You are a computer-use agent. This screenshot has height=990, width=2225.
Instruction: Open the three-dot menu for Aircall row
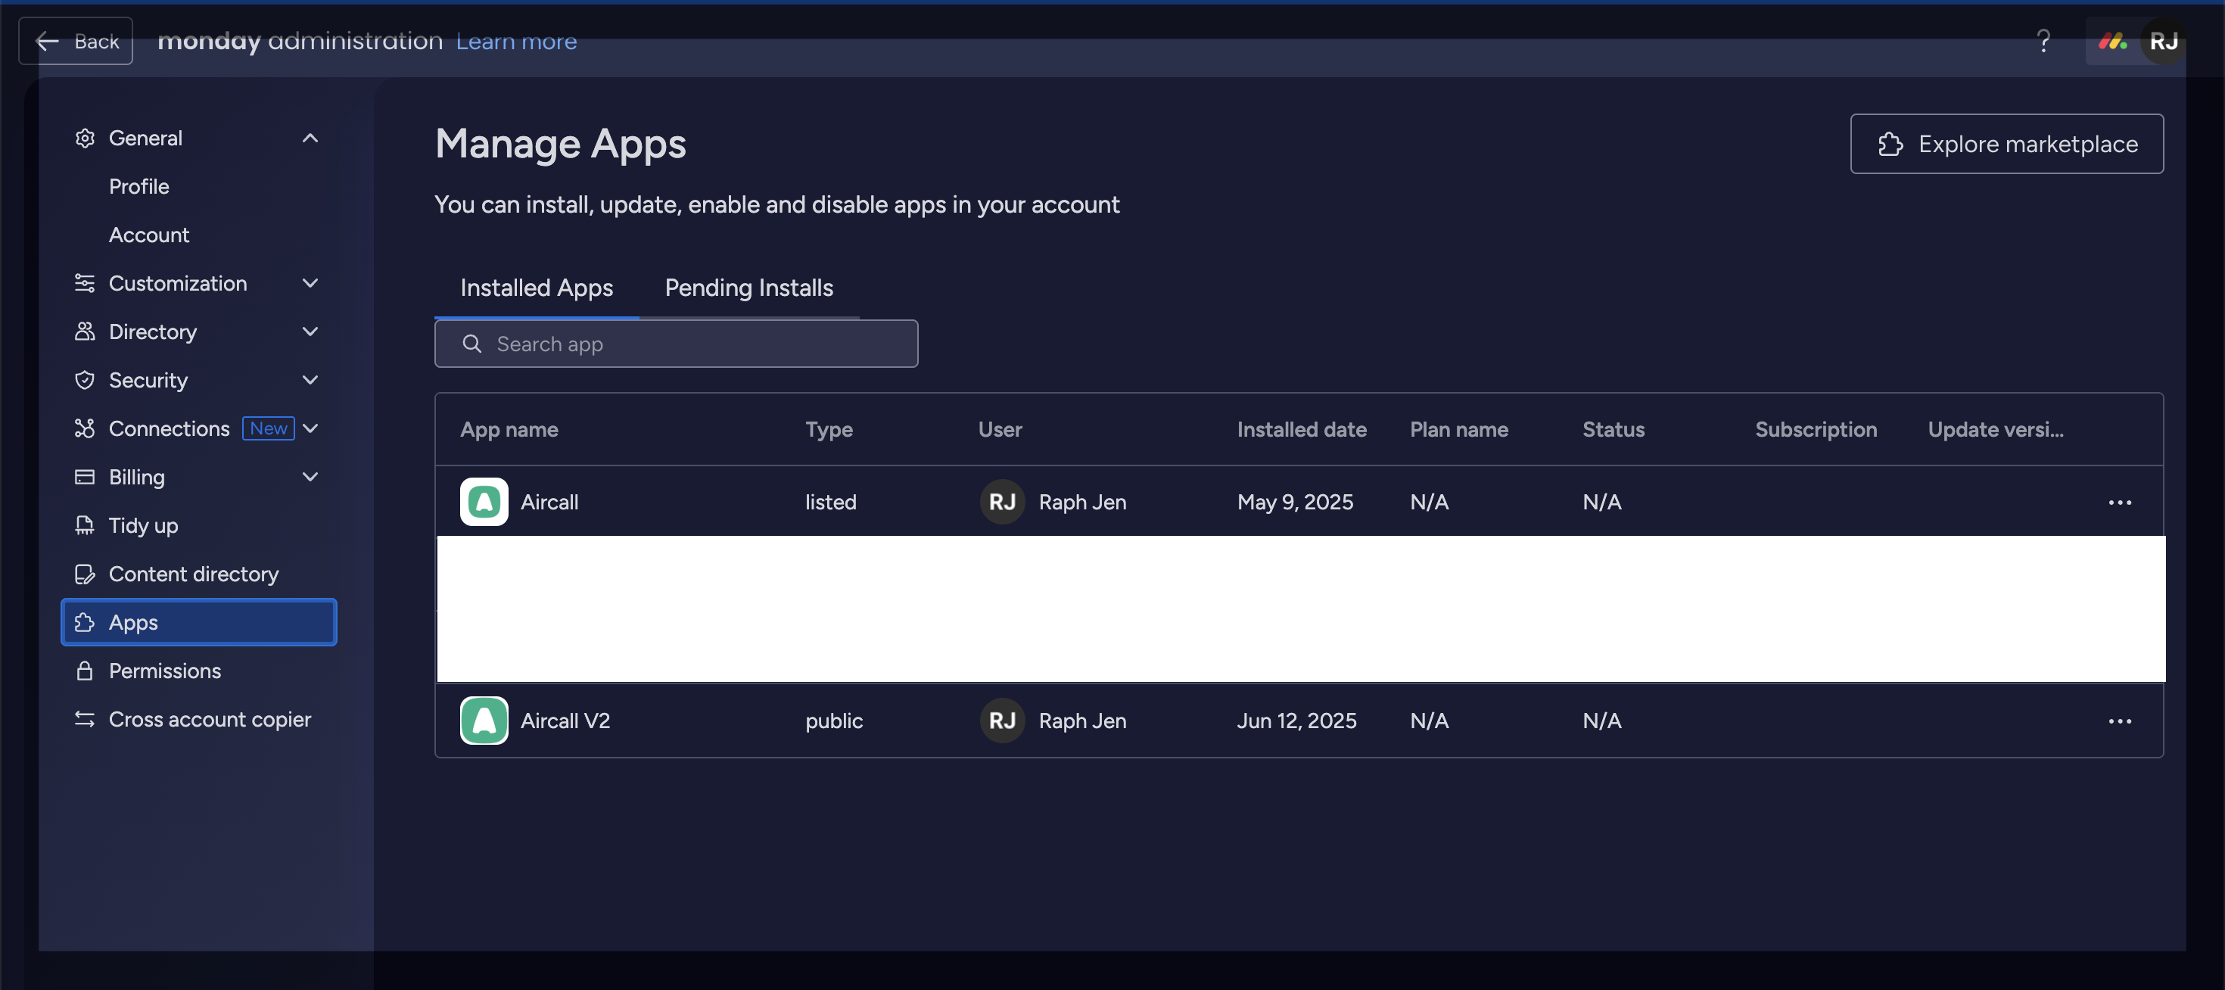[x=2120, y=503]
